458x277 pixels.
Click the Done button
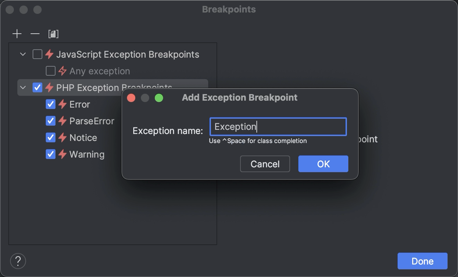coord(422,261)
